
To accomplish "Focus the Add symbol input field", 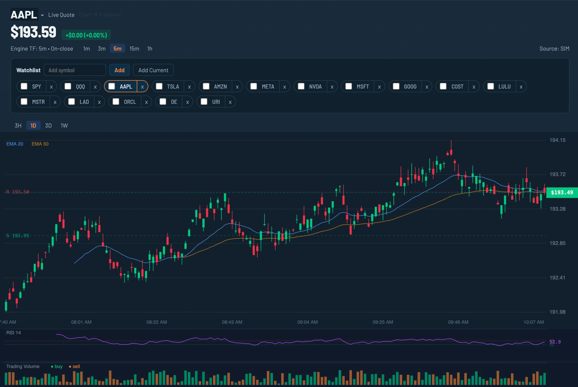I will pyautogui.click(x=75, y=70).
